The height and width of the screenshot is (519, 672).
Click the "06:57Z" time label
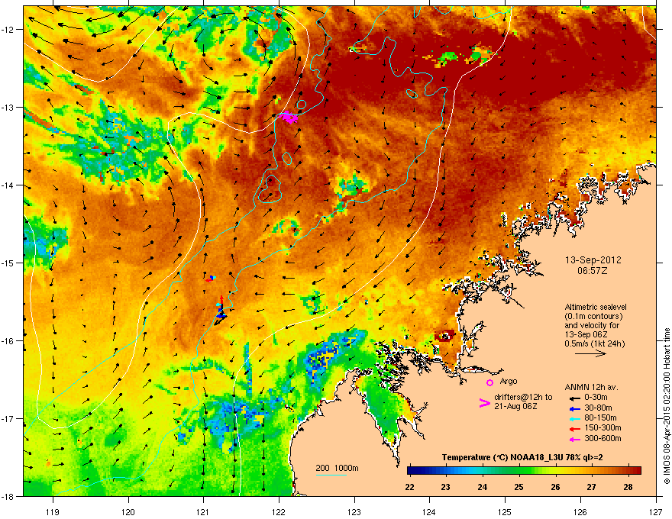coord(593,271)
